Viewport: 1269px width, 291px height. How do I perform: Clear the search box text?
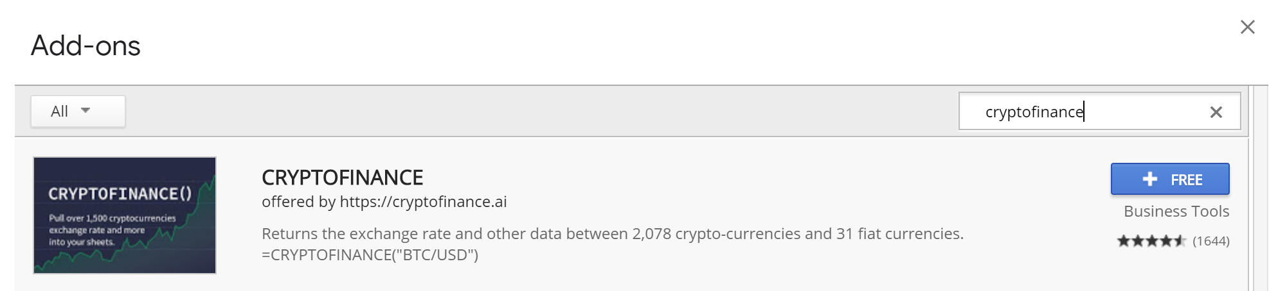tap(1216, 112)
